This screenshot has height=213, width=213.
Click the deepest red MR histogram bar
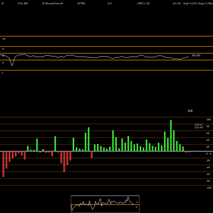coord(3,164)
